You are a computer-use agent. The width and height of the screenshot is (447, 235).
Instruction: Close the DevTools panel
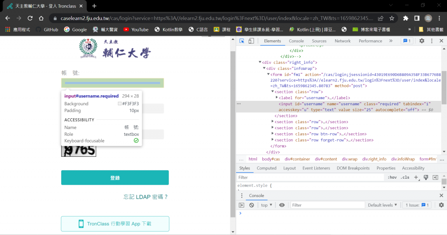click(x=441, y=41)
